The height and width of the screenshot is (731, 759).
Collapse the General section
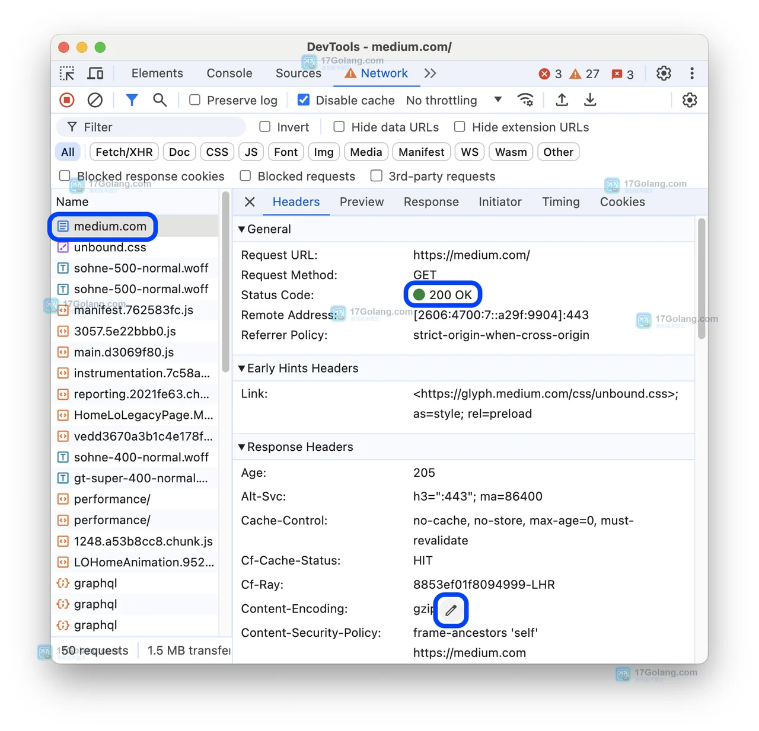coord(241,229)
